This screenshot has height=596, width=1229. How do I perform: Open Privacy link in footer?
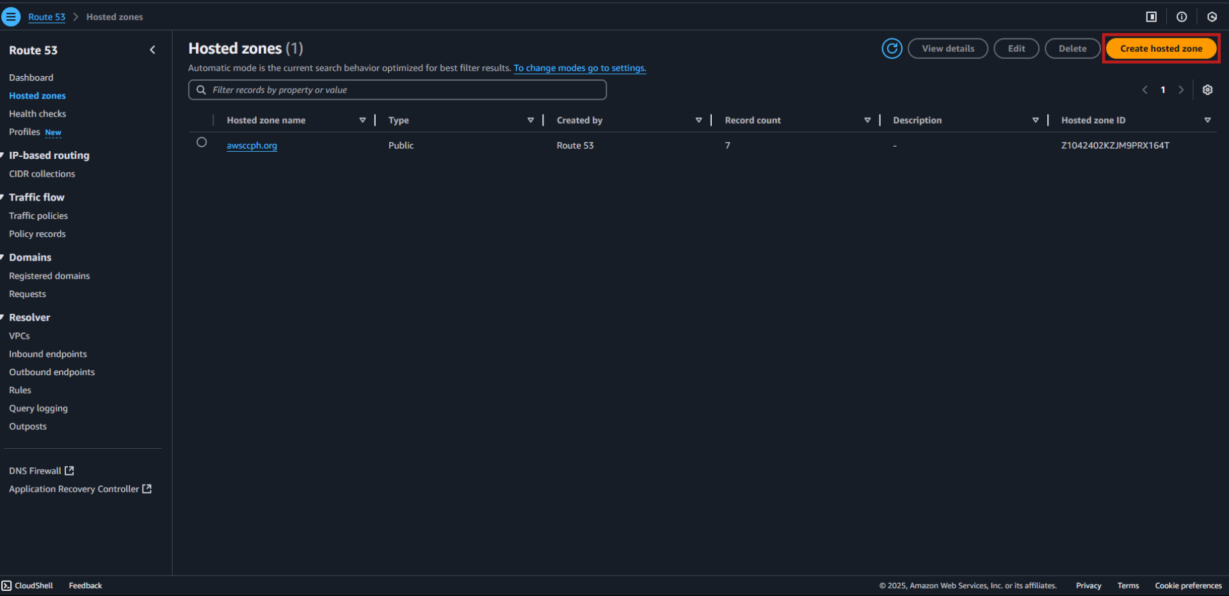point(1088,586)
